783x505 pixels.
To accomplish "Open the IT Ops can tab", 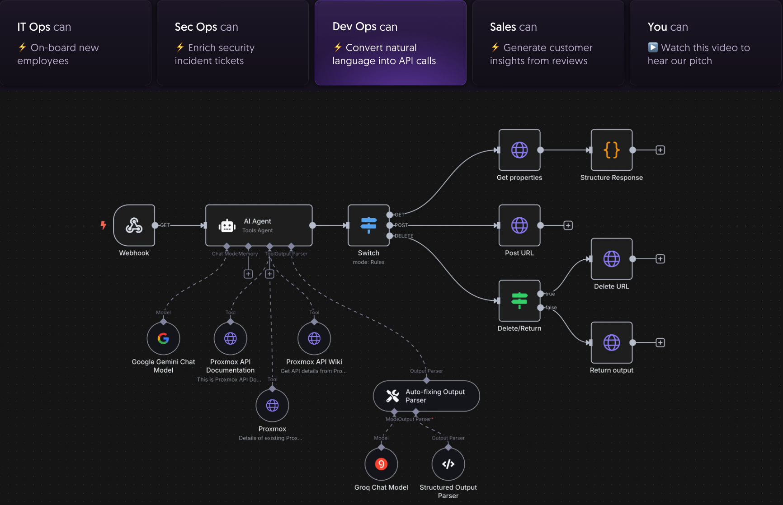I will (x=75, y=42).
